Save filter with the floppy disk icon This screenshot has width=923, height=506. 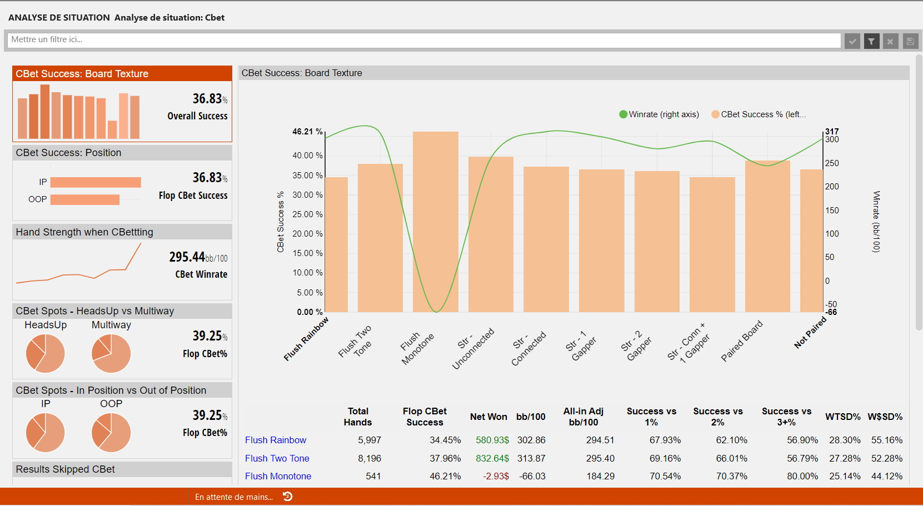[910, 41]
